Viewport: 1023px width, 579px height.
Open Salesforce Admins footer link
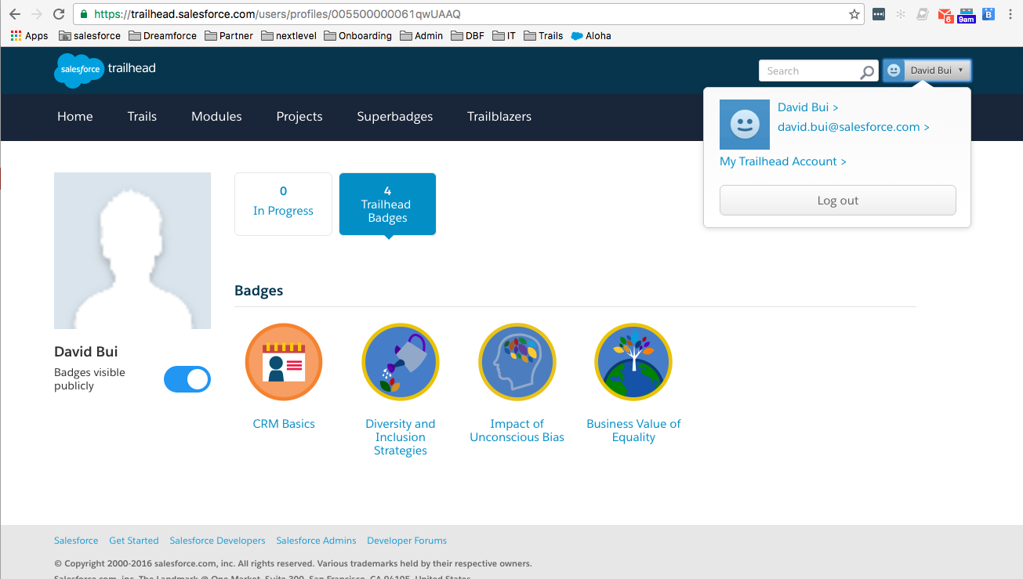click(316, 541)
